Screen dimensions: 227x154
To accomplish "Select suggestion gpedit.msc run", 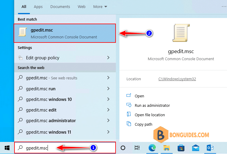I will coord(65,89).
